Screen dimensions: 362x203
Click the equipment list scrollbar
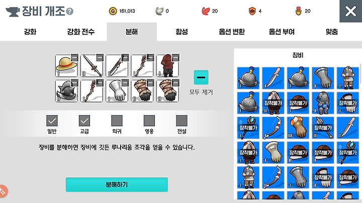click(360, 74)
